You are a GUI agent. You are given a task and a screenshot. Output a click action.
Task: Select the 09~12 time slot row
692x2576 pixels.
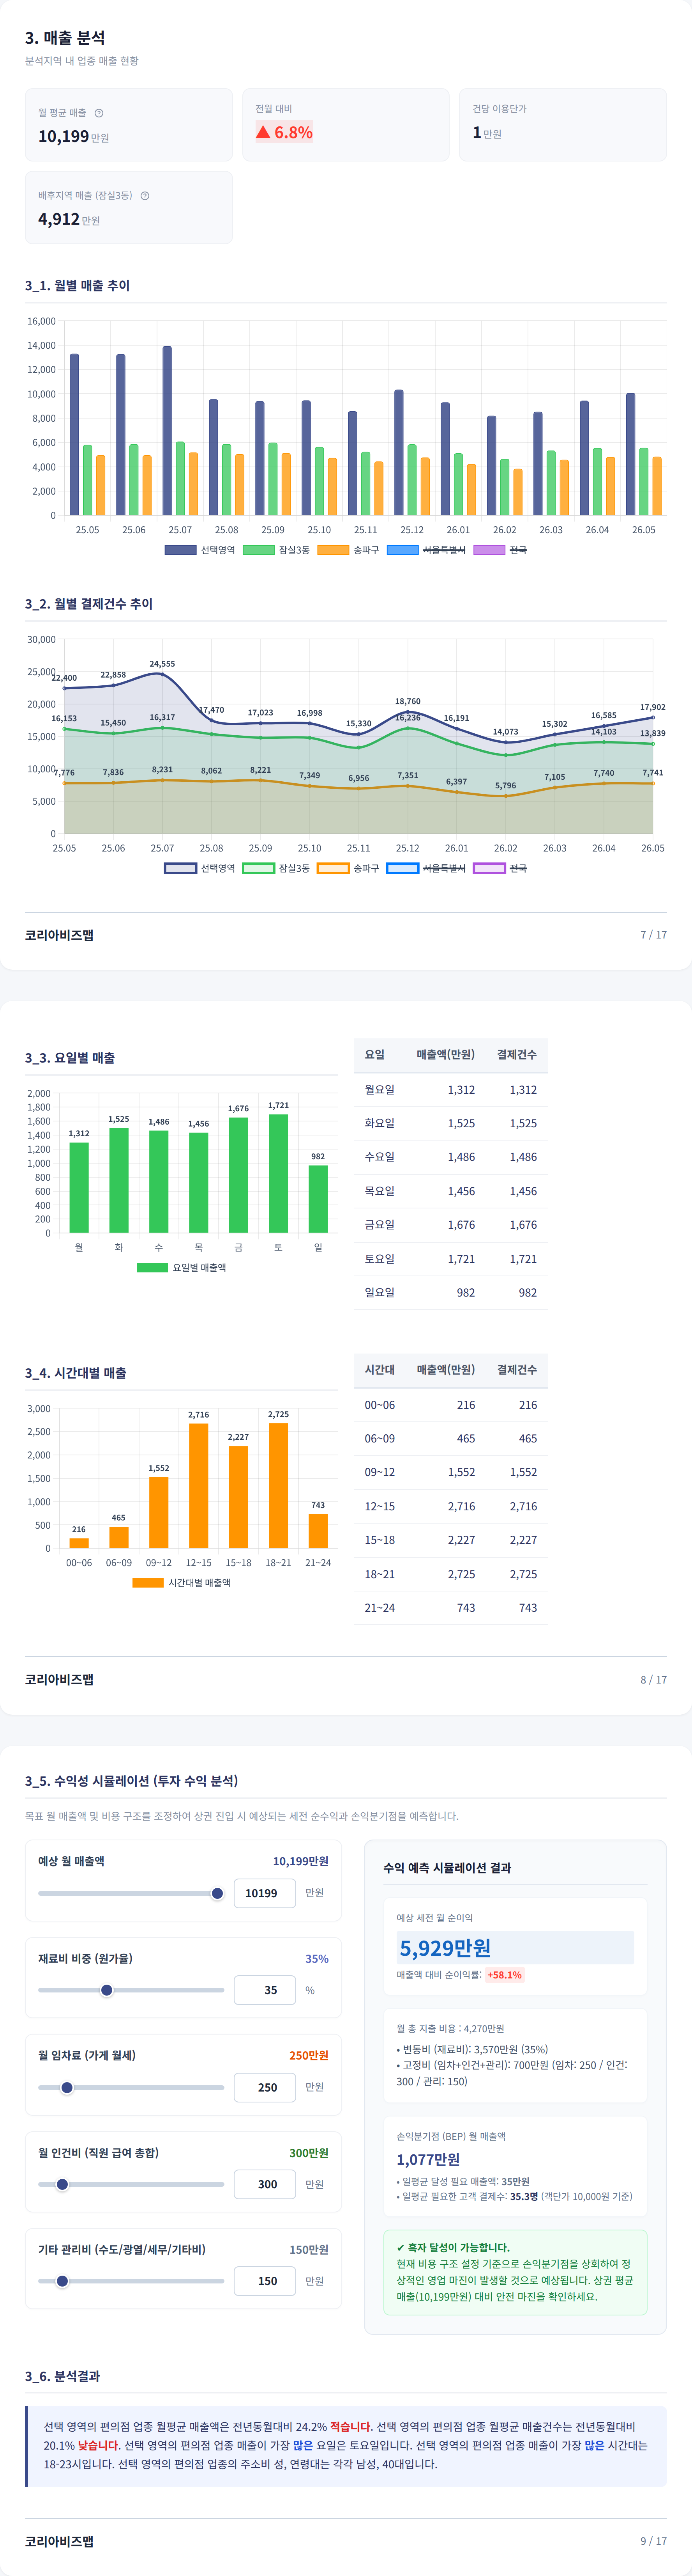pos(450,1472)
